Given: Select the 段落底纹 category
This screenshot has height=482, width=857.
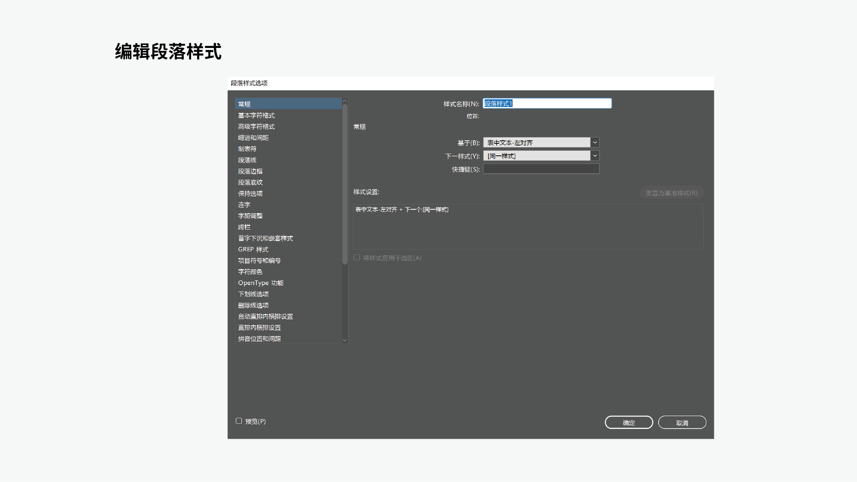Looking at the screenshot, I should coord(288,182).
